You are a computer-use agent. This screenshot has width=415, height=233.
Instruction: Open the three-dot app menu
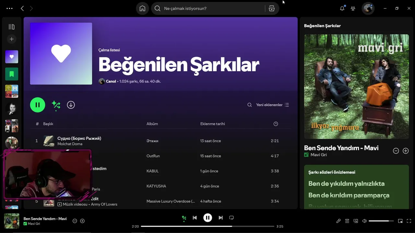click(x=9, y=8)
